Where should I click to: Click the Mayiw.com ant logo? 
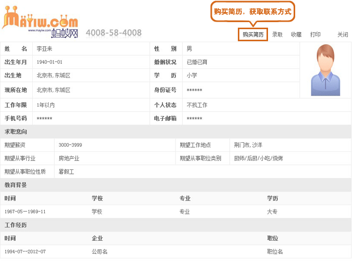[x=40, y=22]
